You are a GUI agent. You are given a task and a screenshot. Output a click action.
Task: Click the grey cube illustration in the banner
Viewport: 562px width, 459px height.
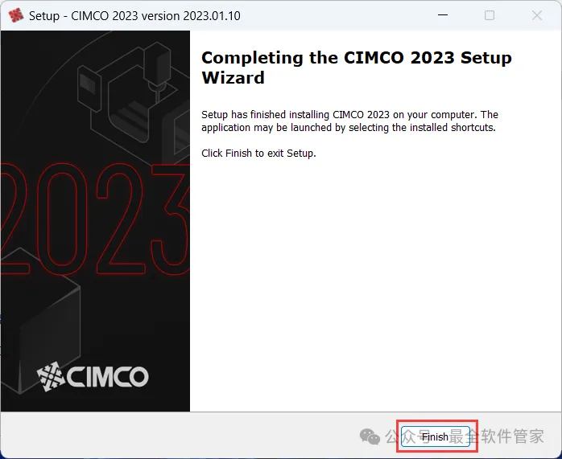[40, 320]
